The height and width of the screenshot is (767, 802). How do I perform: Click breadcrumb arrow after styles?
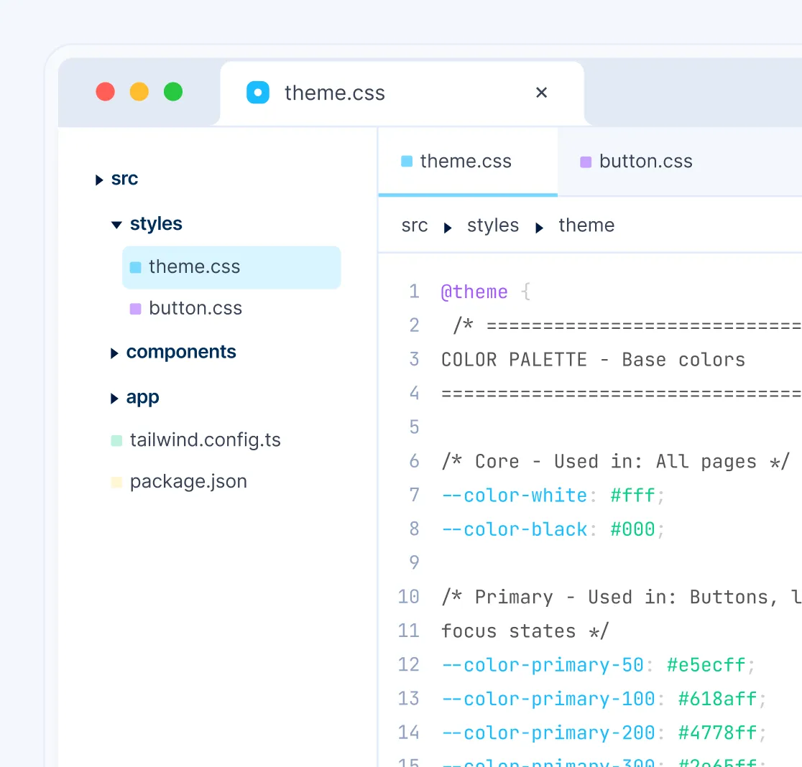539,228
